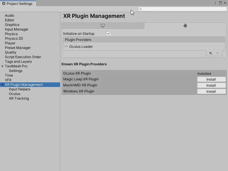The width and height of the screenshot is (228, 171).
Task: Toggle Initialize on Startup checkbox
Action: coord(109,33)
